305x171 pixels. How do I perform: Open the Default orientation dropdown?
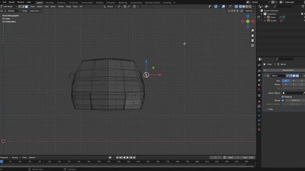tap(12, 11)
